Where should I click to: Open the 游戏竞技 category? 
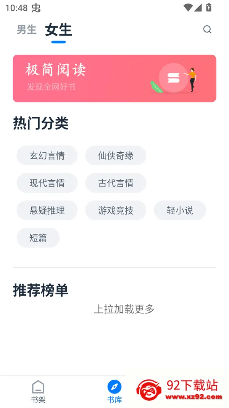(x=116, y=211)
